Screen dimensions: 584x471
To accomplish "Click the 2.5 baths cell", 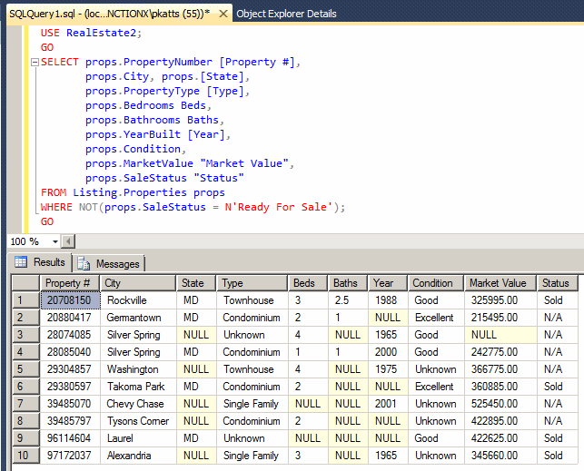I will coord(348,300).
